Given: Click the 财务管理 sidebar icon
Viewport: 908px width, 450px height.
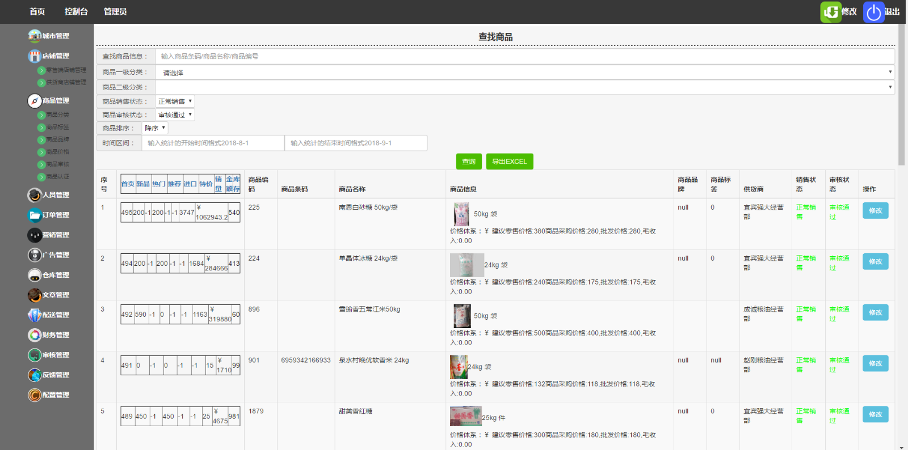Looking at the screenshot, I should (35, 335).
